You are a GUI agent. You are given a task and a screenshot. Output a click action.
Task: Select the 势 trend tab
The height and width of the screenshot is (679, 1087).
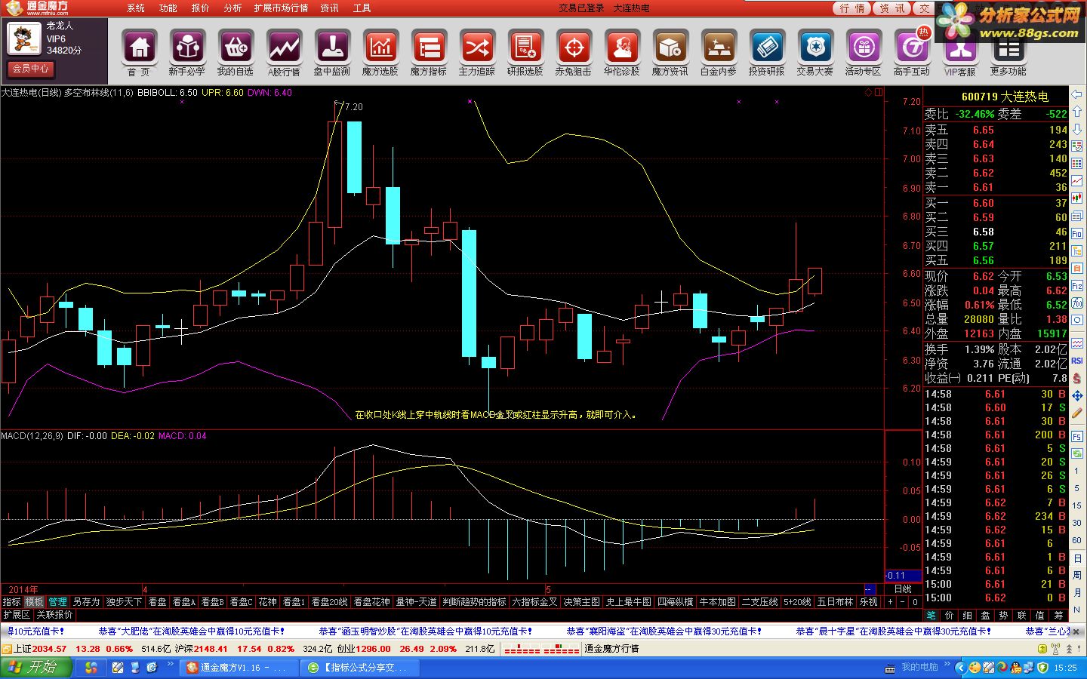pos(1003,616)
